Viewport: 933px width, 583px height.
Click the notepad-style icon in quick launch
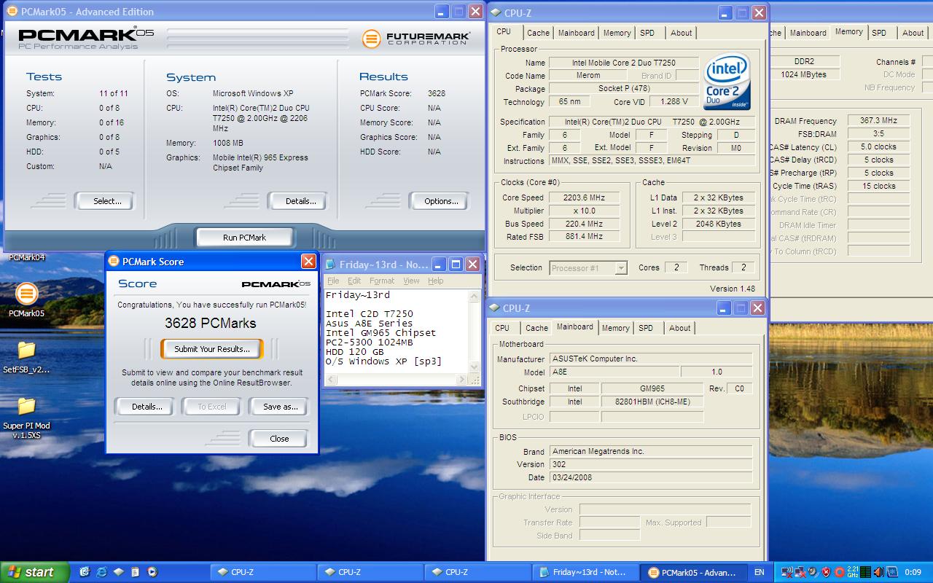point(135,572)
